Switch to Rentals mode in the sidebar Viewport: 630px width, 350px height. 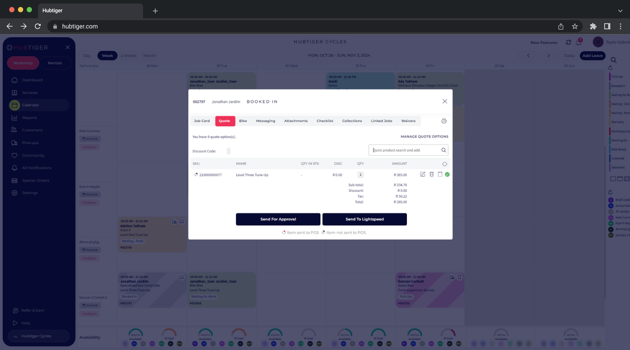tap(55, 63)
